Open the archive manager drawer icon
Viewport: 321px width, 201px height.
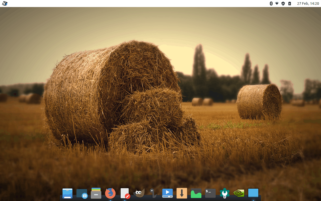[x=96, y=193]
